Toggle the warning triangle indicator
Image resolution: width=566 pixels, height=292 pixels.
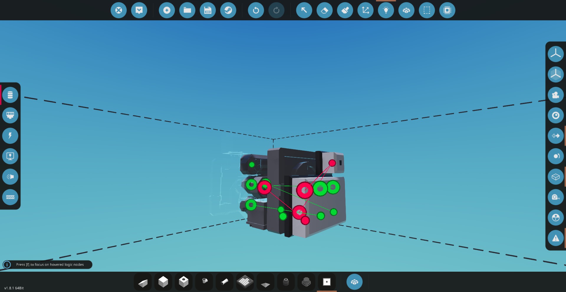tap(556, 238)
